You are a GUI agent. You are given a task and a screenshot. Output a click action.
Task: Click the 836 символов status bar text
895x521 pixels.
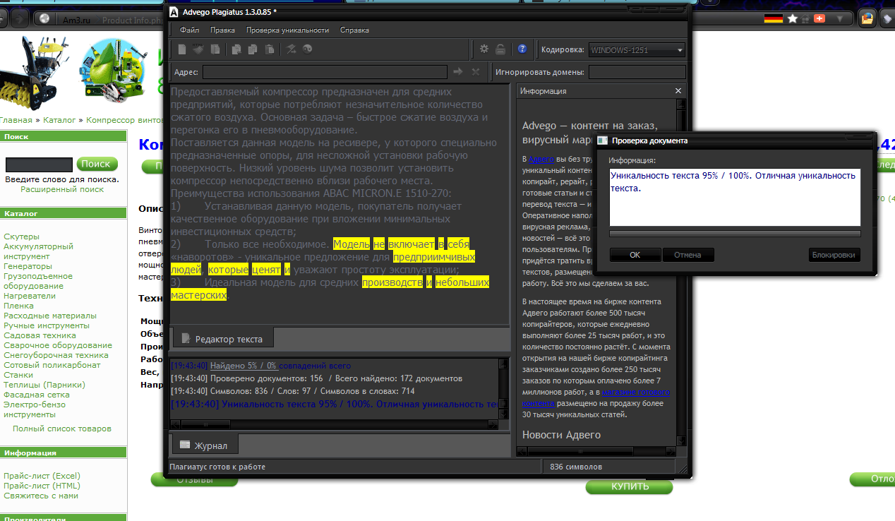coord(576,467)
